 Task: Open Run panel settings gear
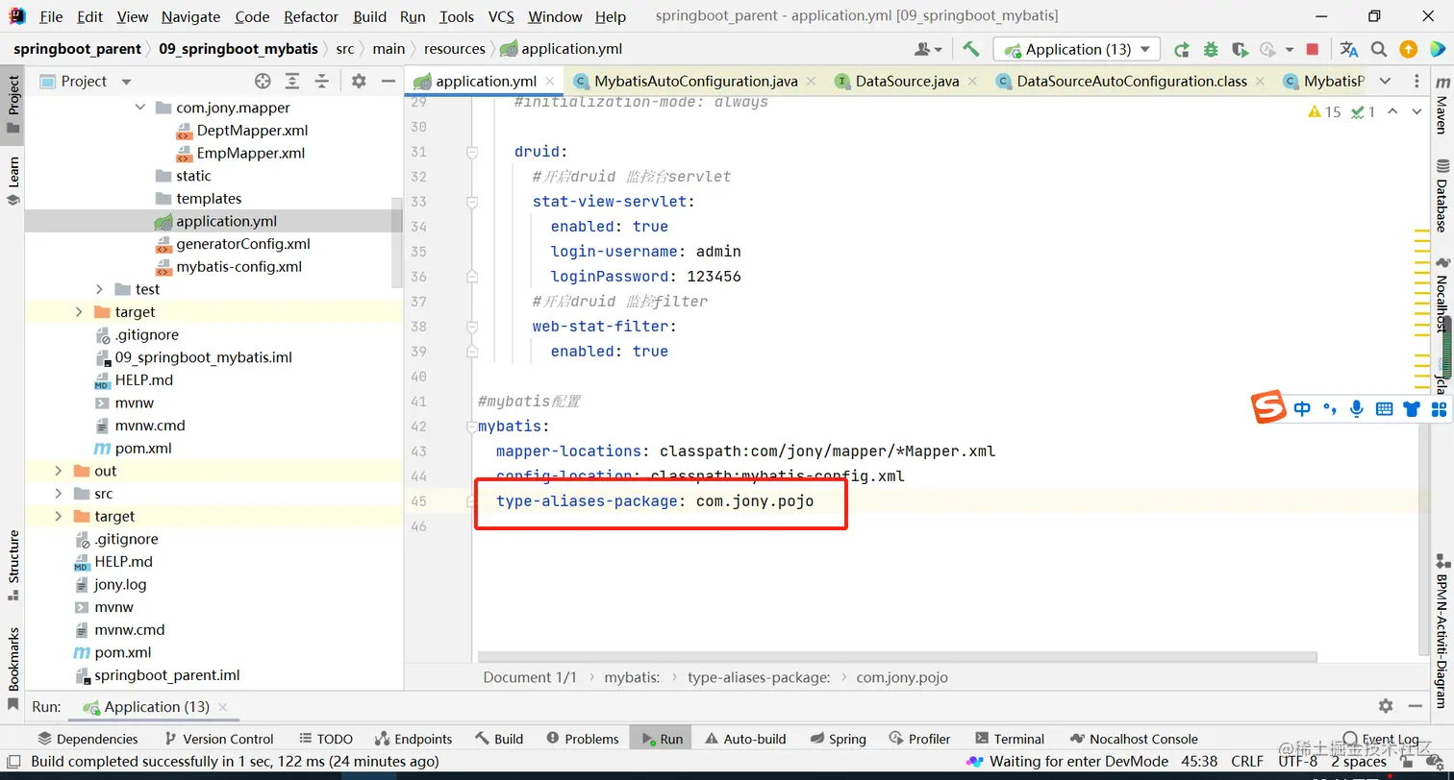[1386, 706]
